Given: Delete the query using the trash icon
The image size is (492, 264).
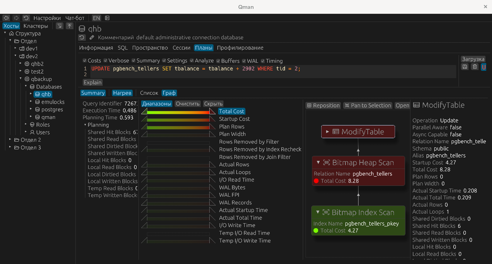Looking at the screenshot, I should point(475,67).
